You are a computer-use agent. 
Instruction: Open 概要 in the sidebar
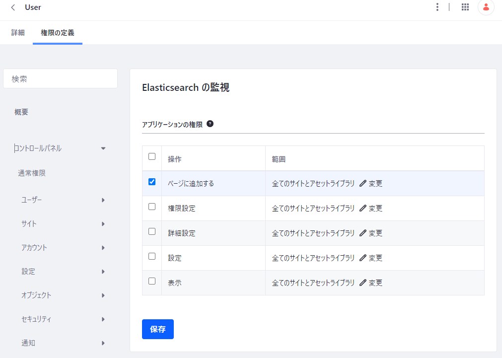pyautogui.click(x=21, y=112)
